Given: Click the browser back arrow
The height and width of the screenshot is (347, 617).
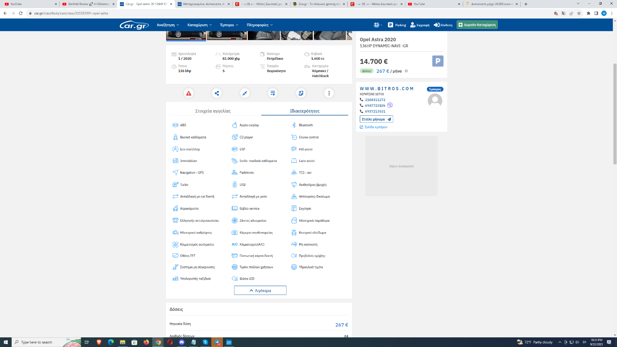Looking at the screenshot, I should click(x=5, y=13).
